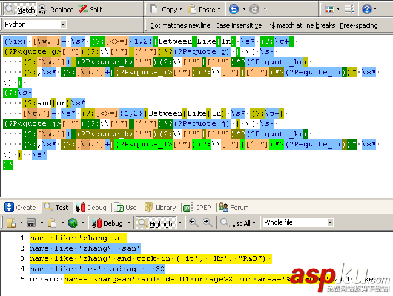Click the (?P=quote_l) backreference in regex
The width and height of the screenshot is (393, 296).
click(313, 144)
